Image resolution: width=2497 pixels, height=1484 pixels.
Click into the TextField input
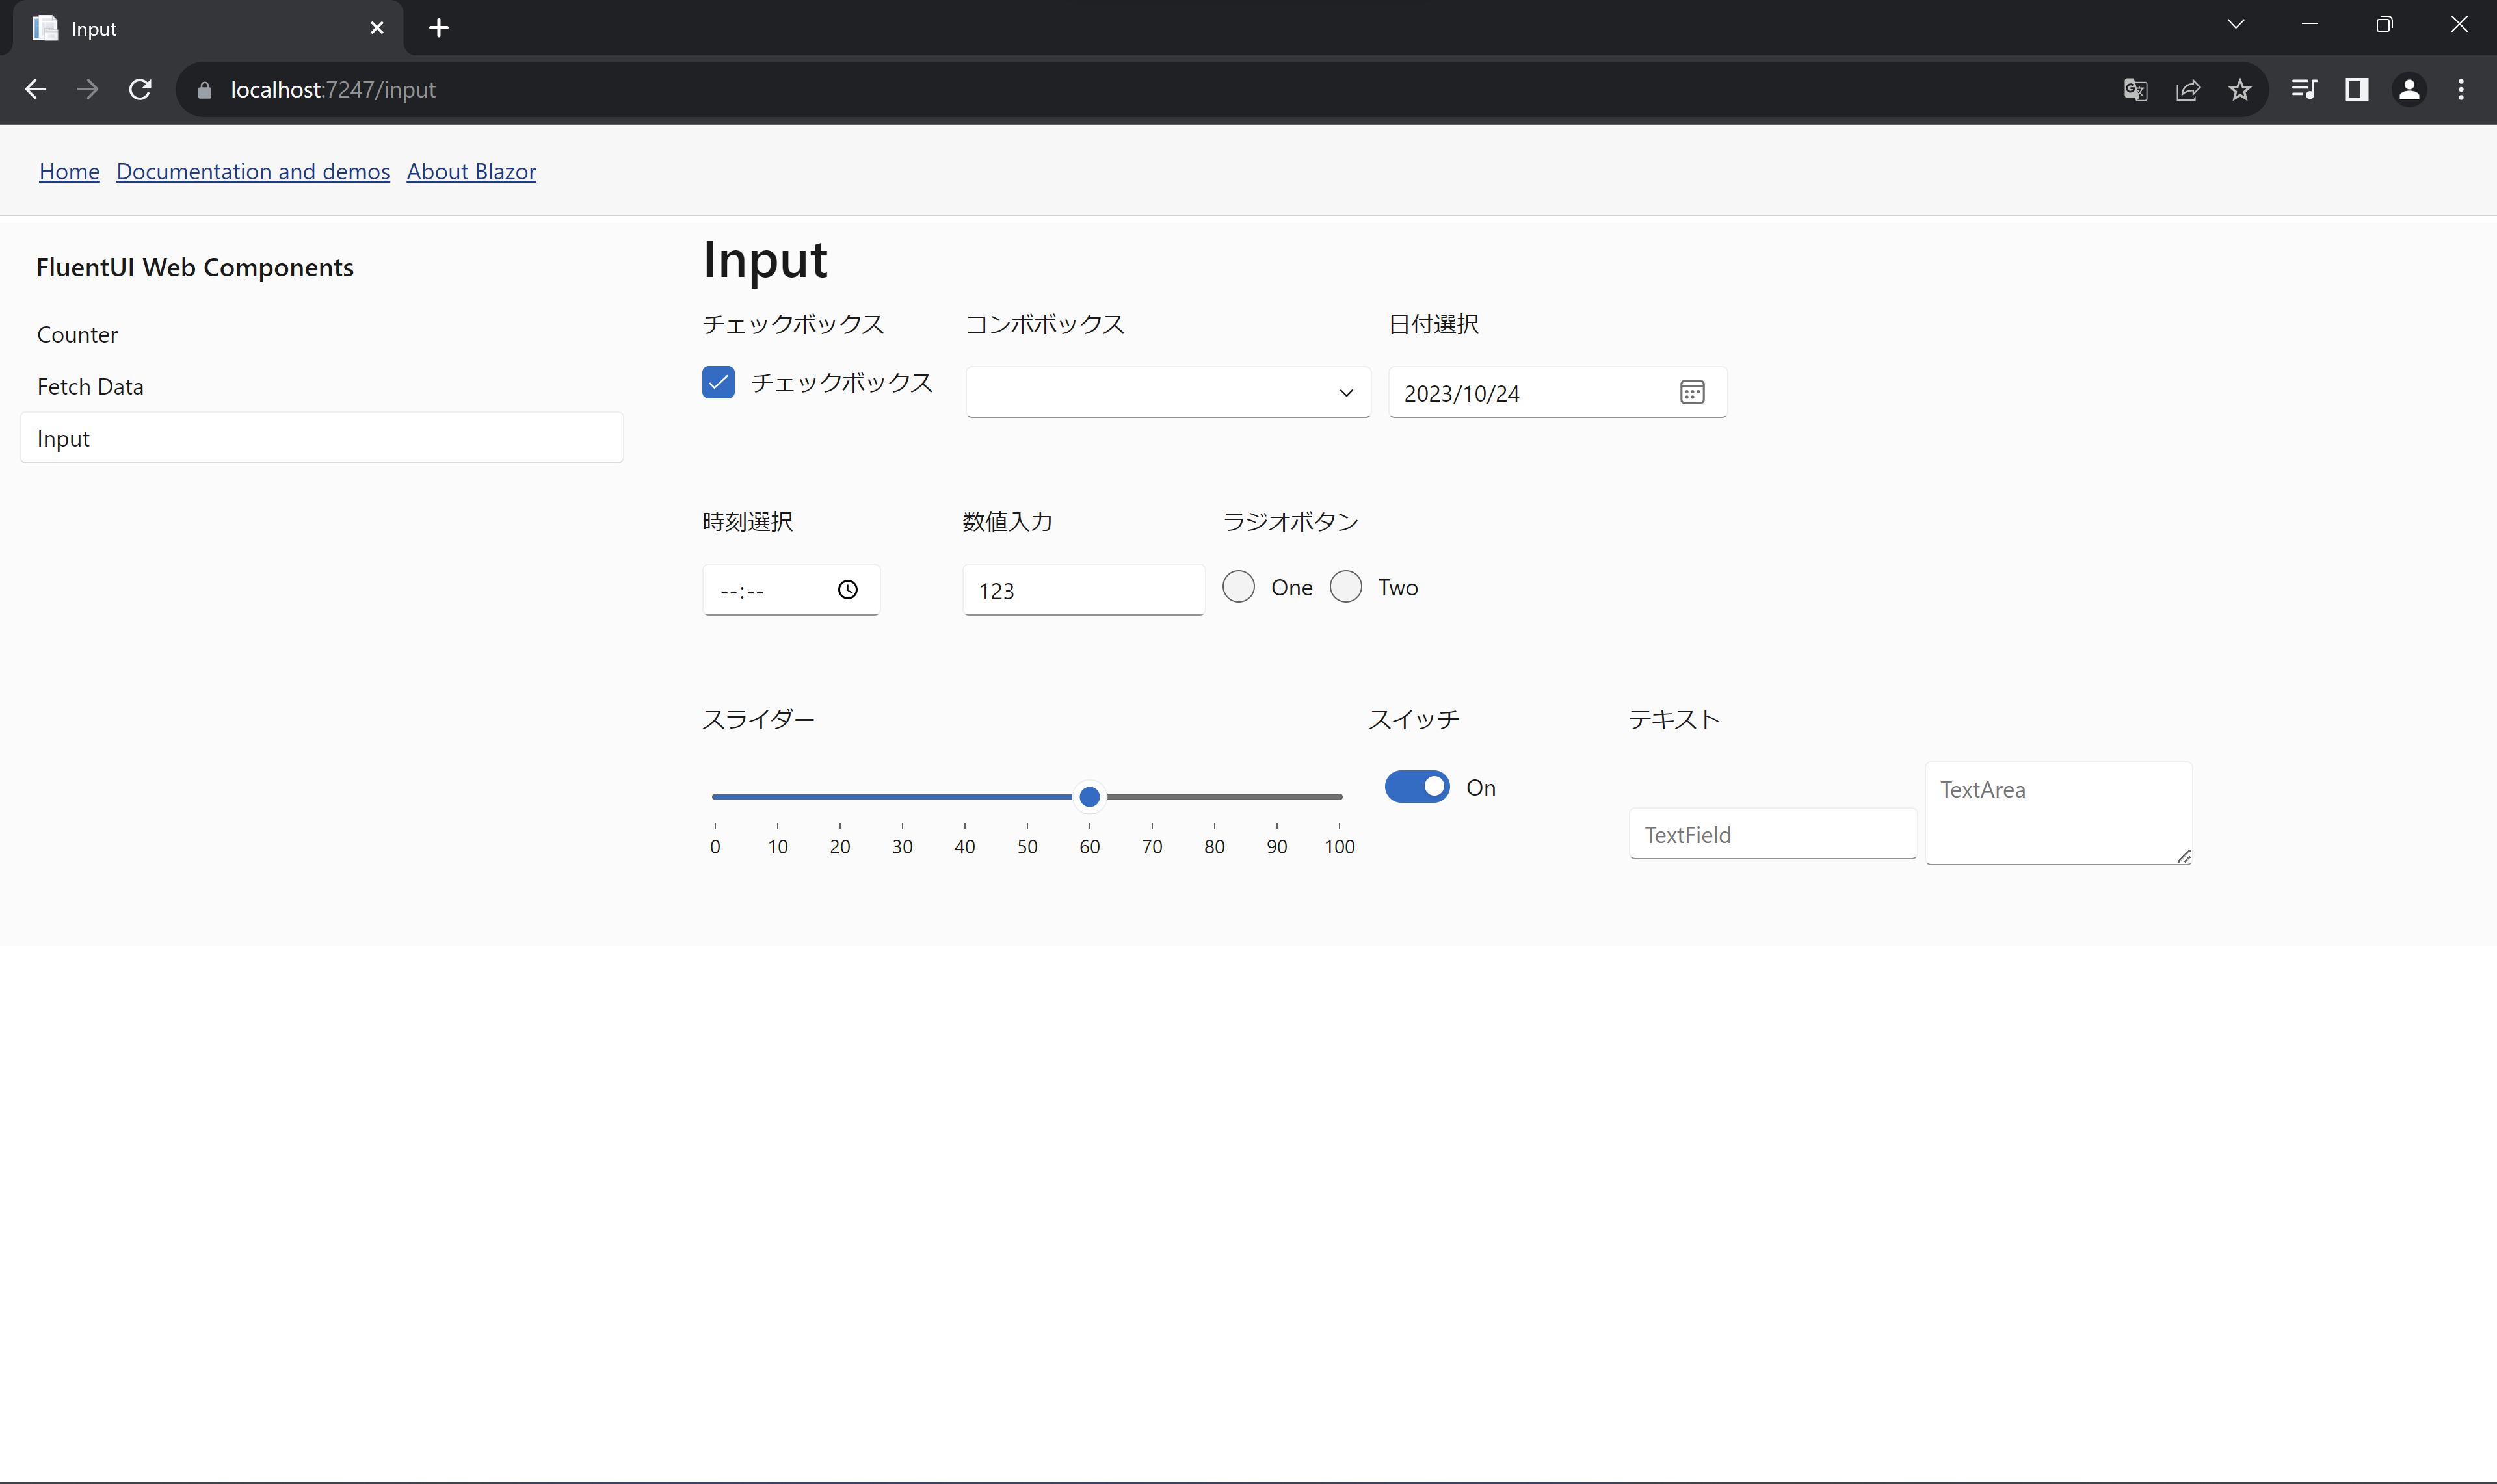point(1773,834)
